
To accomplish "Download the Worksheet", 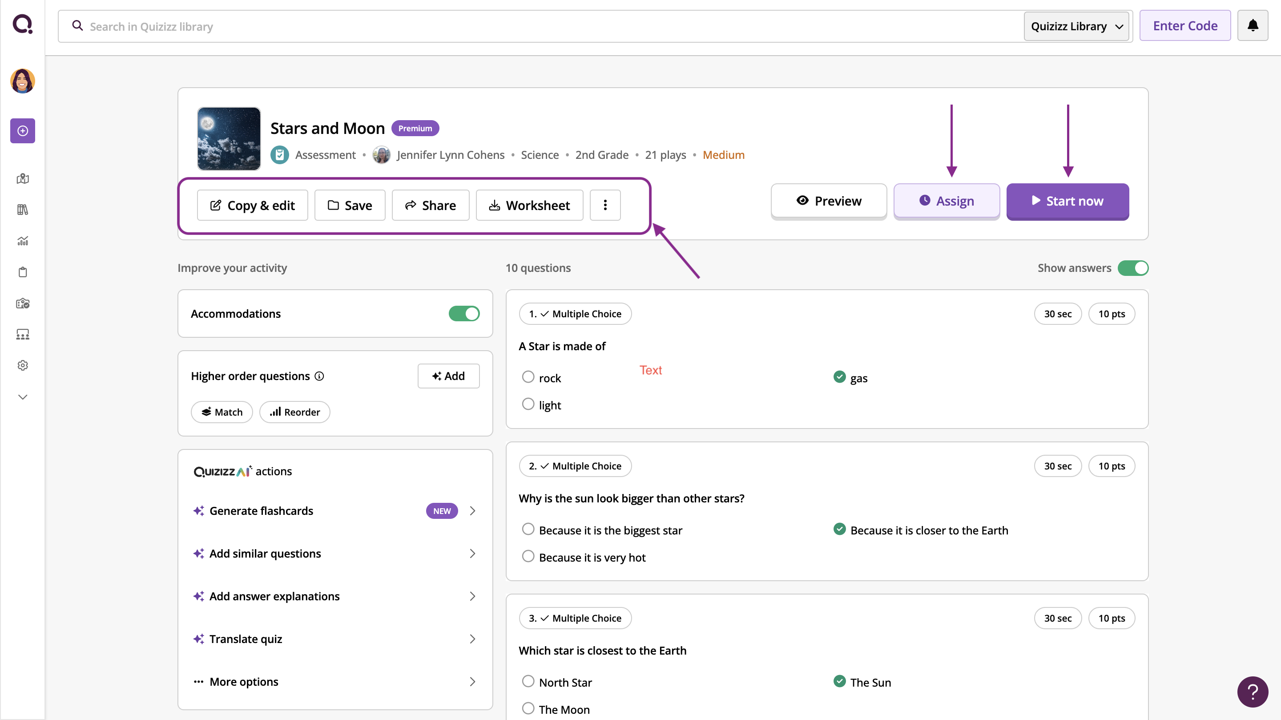I will [x=530, y=205].
